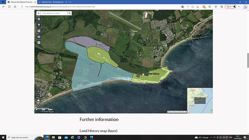Reset map to default home extent

pyautogui.click(x=38, y=100)
